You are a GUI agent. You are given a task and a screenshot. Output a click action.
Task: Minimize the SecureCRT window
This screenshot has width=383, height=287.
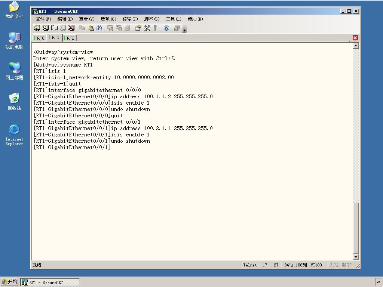click(343, 11)
